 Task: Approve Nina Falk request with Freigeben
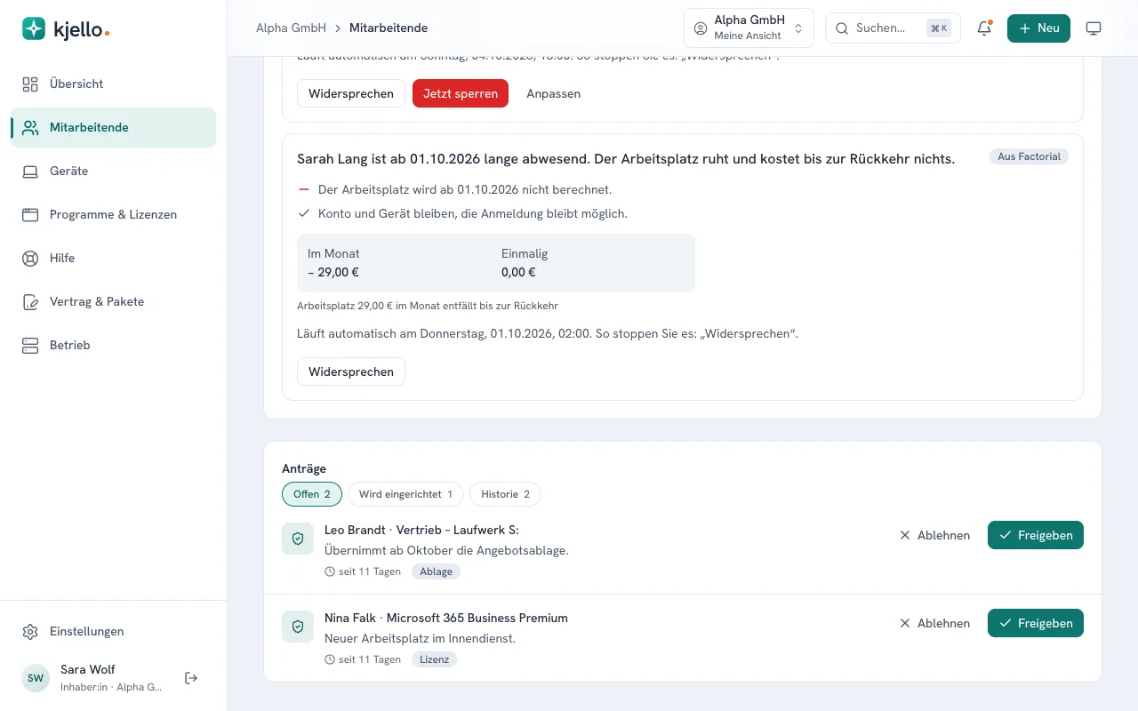click(x=1036, y=623)
